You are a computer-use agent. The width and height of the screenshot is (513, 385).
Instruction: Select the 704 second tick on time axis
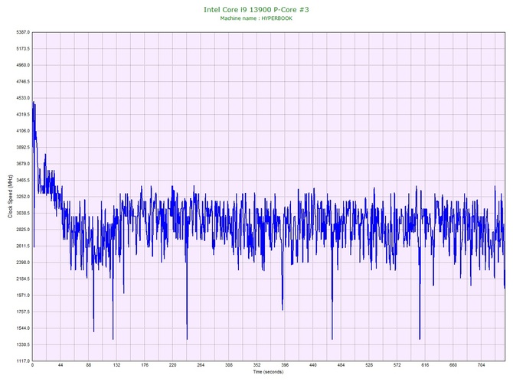click(x=481, y=366)
